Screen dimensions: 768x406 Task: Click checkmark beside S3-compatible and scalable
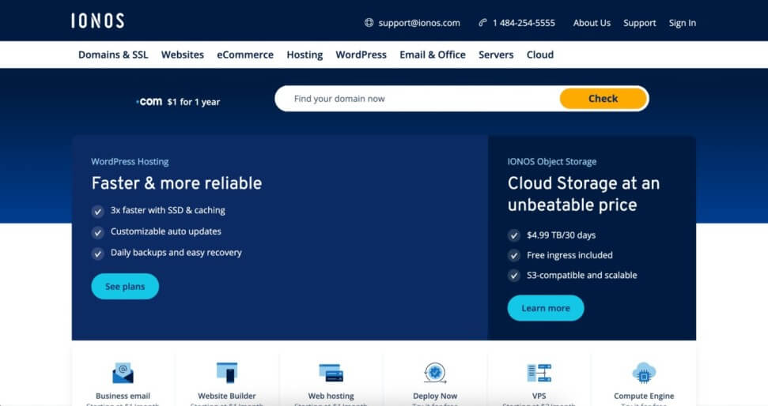point(514,276)
